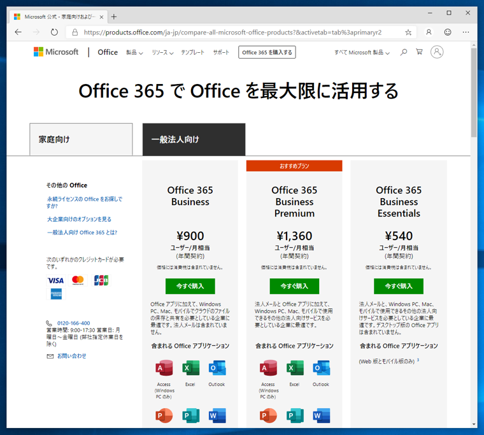Click the padlock site security icon
This screenshot has width=484, height=435.
coord(75,32)
